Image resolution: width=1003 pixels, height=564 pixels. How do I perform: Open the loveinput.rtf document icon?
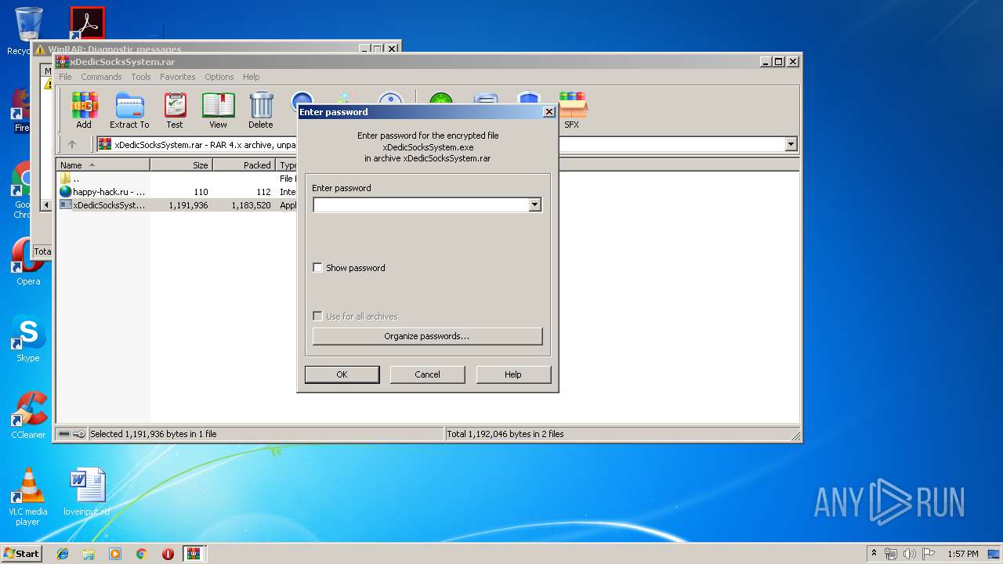pyautogui.click(x=87, y=492)
